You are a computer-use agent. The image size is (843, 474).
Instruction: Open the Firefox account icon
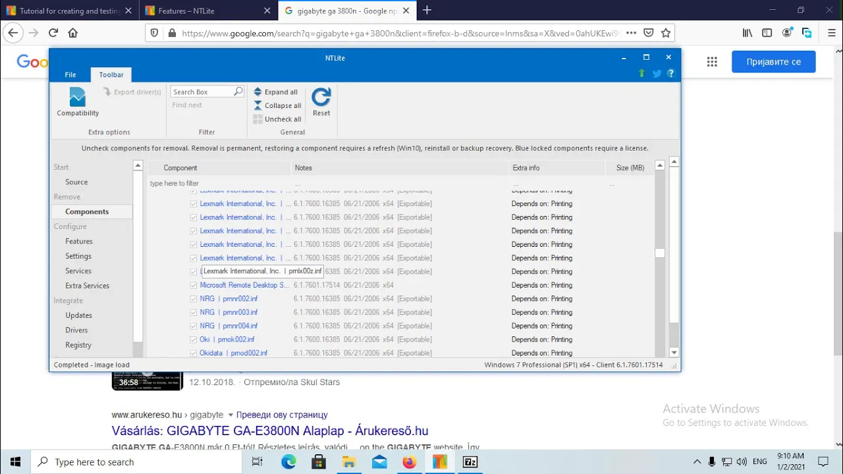coord(787,33)
